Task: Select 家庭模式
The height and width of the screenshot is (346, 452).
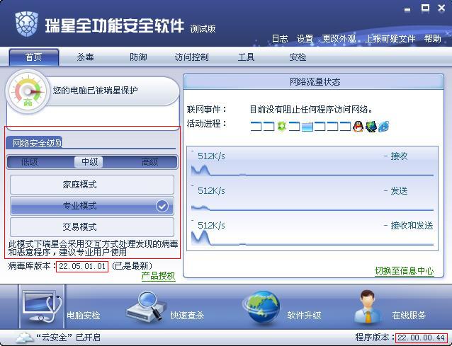Action: click(92, 185)
